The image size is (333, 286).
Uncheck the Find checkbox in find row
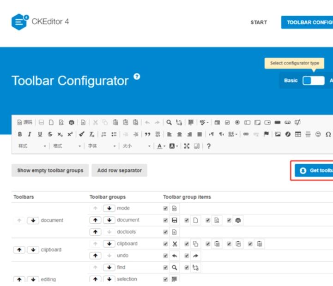[165, 268]
